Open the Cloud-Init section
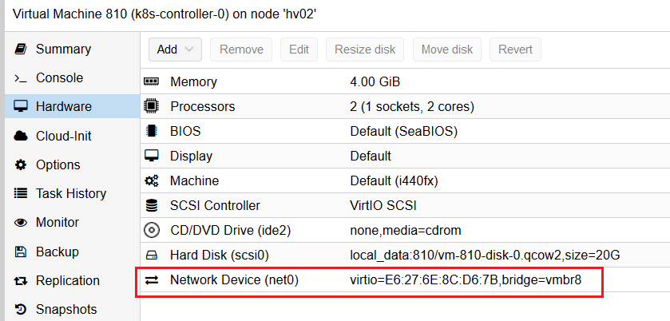This screenshot has height=321, width=670. click(63, 136)
